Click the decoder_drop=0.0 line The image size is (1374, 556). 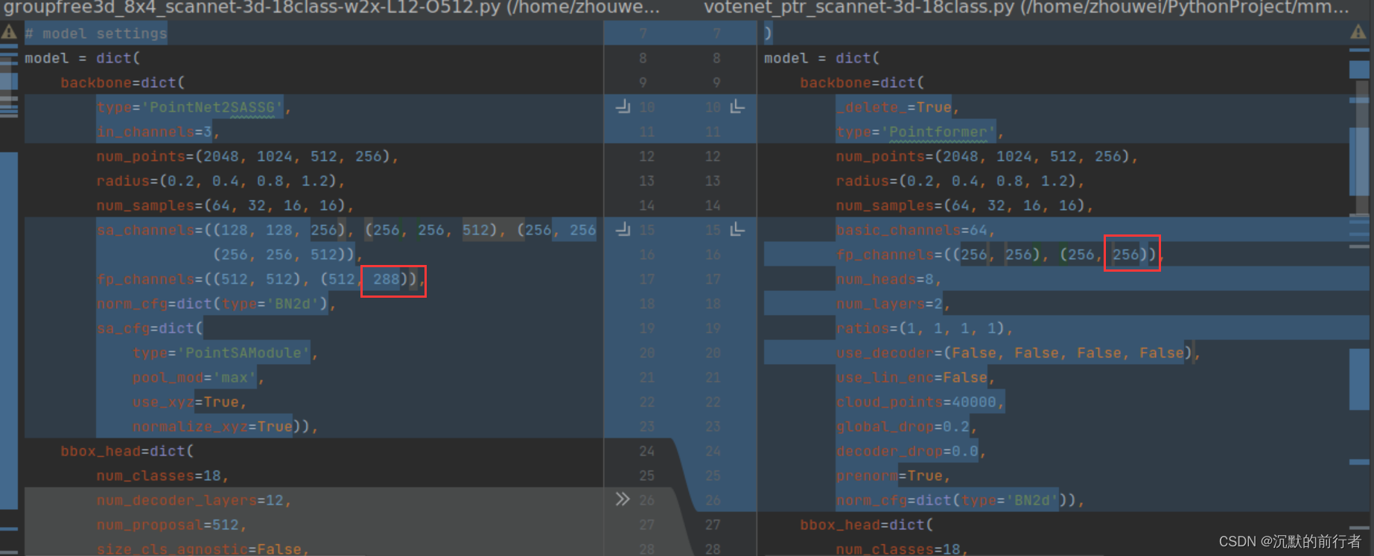(911, 451)
